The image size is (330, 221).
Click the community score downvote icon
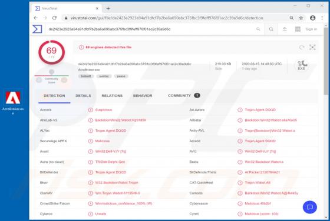click(39, 80)
